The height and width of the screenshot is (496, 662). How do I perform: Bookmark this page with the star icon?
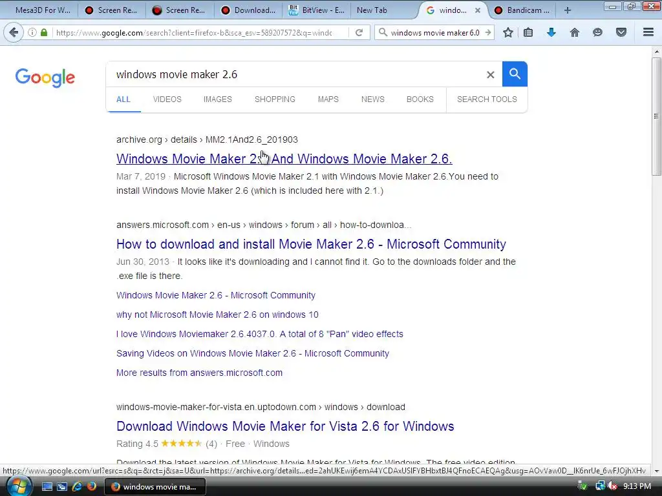(508, 32)
